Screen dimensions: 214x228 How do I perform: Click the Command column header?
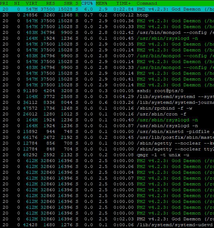tap(147, 3)
